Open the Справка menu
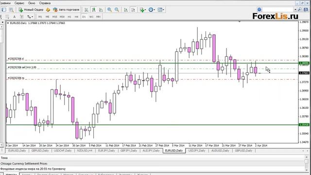Viewport: 311px width, 175px height. click(x=45, y=3)
